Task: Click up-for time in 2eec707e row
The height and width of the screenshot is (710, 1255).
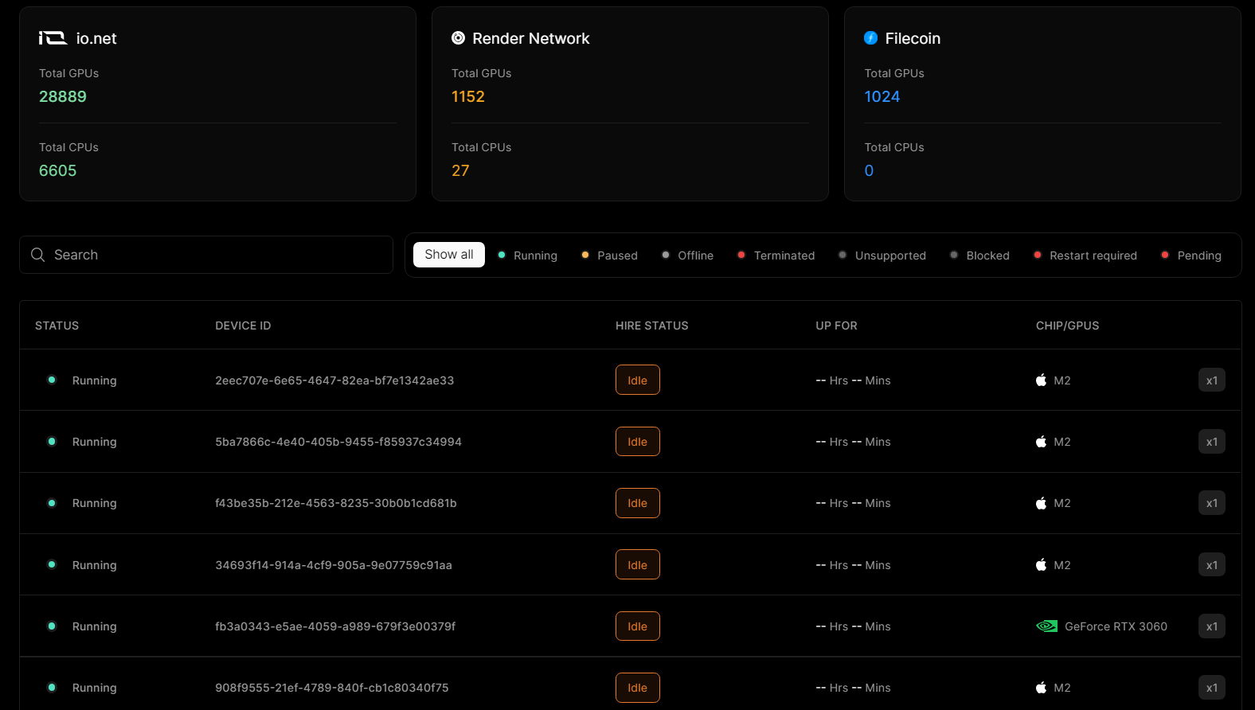Action: pyautogui.click(x=854, y=380)
